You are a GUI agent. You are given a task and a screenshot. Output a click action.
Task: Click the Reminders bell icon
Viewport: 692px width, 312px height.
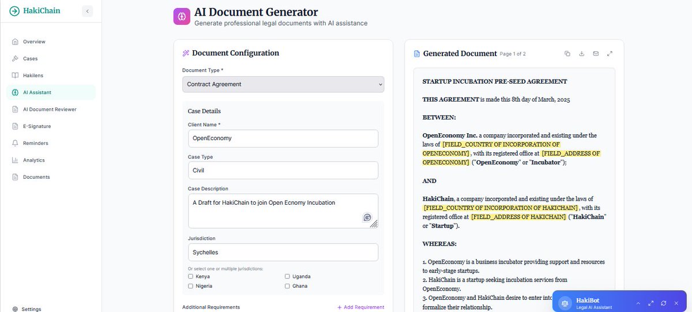15,143
